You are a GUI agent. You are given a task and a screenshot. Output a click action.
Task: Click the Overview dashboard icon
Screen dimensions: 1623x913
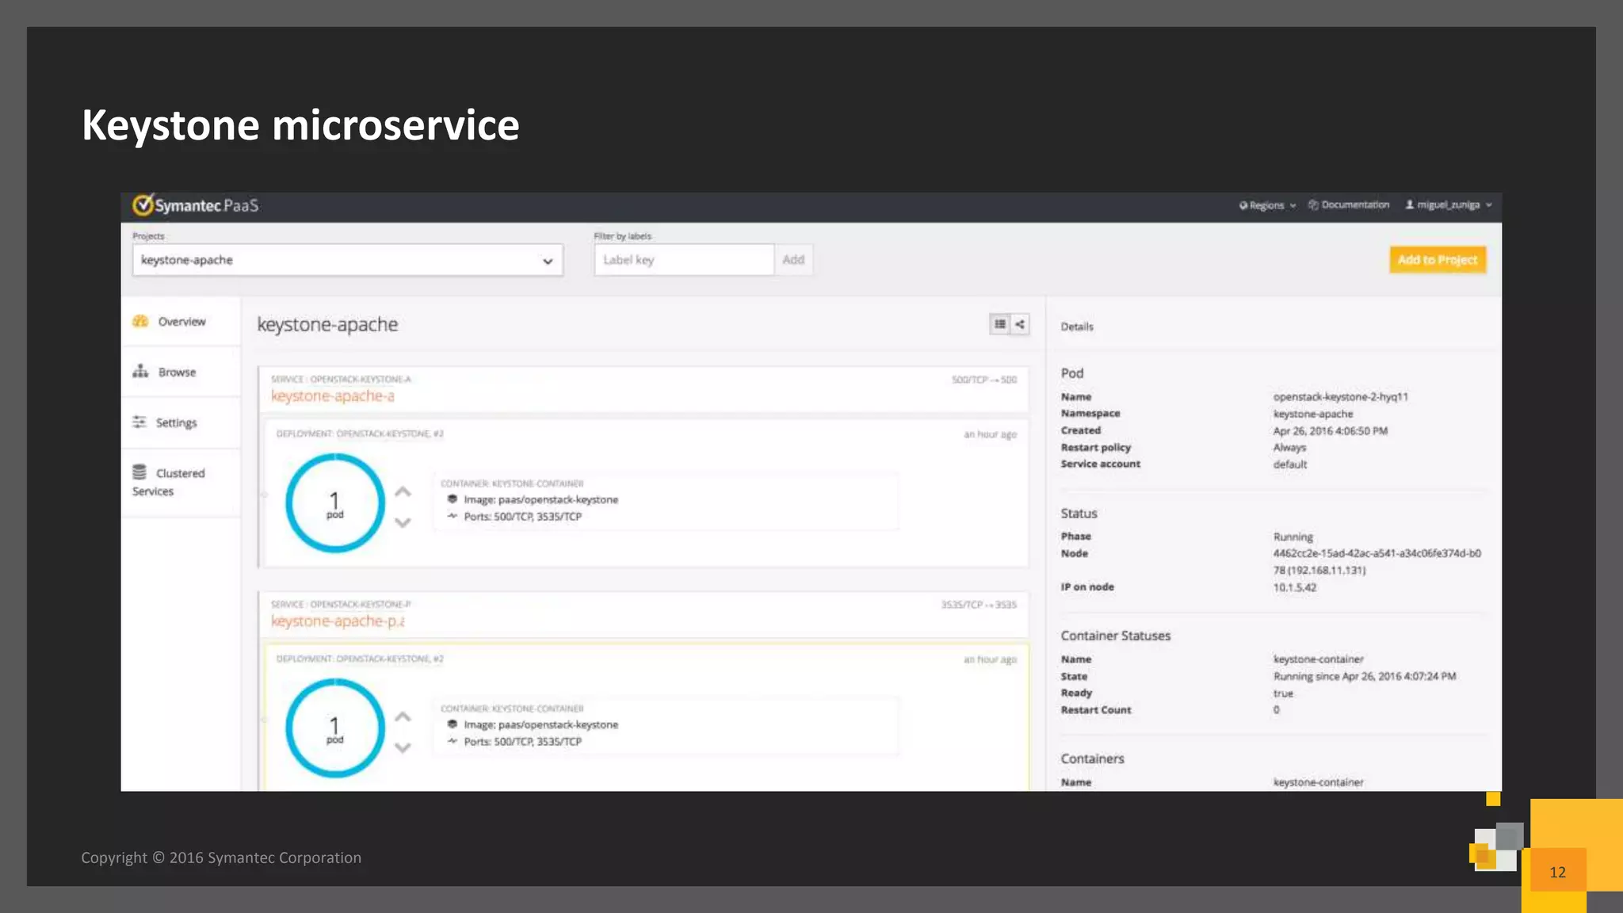140,321
